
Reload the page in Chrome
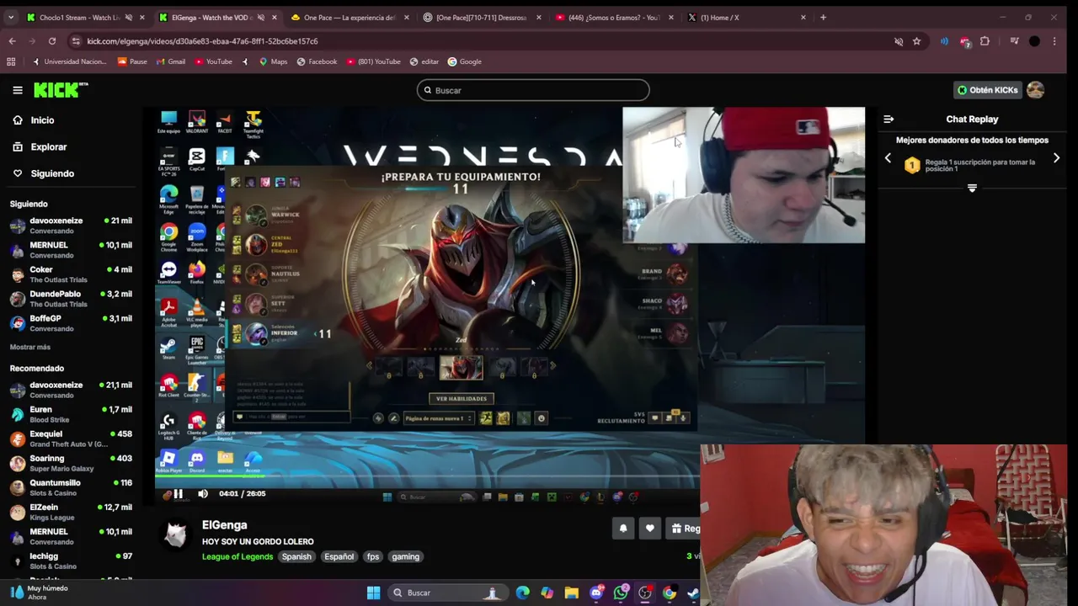pyautogui.click(x=52, y=41)
